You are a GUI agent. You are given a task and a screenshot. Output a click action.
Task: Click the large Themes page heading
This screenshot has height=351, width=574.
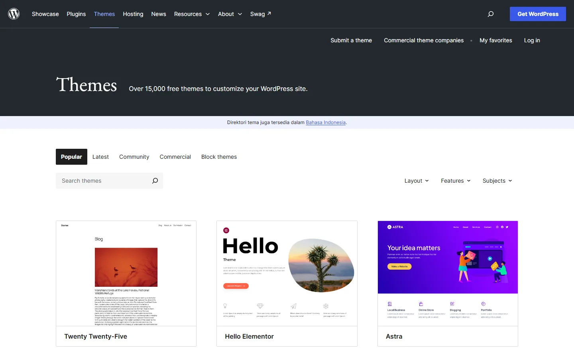pos(86,85)
